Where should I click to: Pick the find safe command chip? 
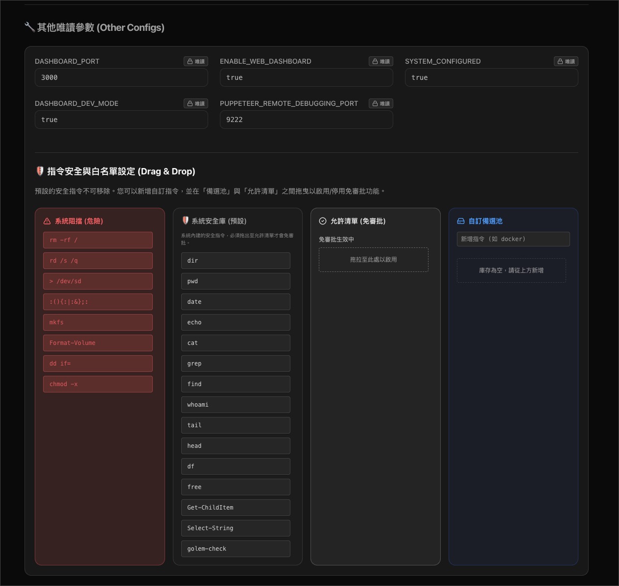pyautogui.click(x=236, y=384)
